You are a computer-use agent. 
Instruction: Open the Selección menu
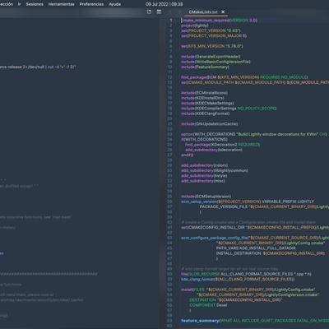click(6, 4)
